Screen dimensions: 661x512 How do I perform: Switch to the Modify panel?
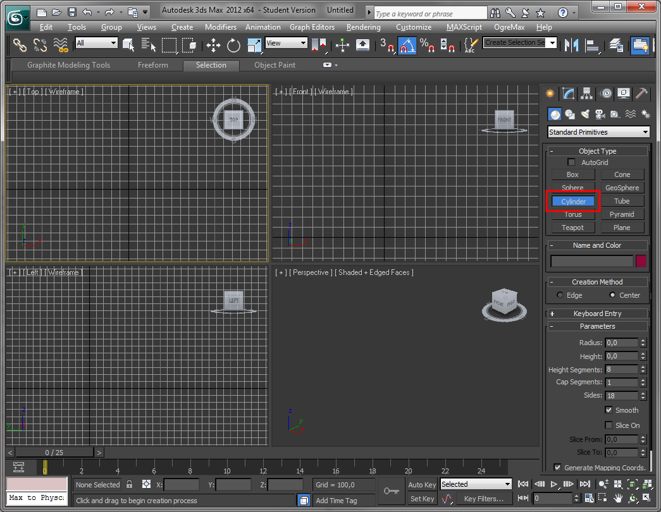[568, 94]
